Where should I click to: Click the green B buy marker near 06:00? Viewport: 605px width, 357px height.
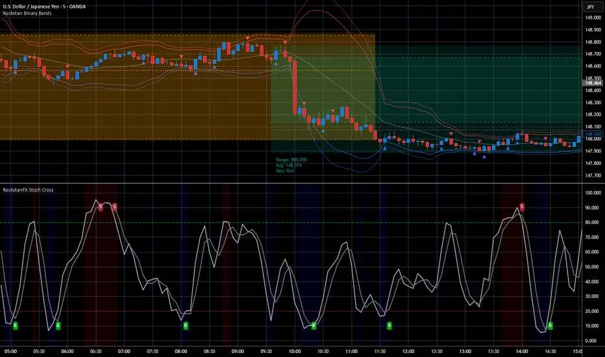coord(58,325)
